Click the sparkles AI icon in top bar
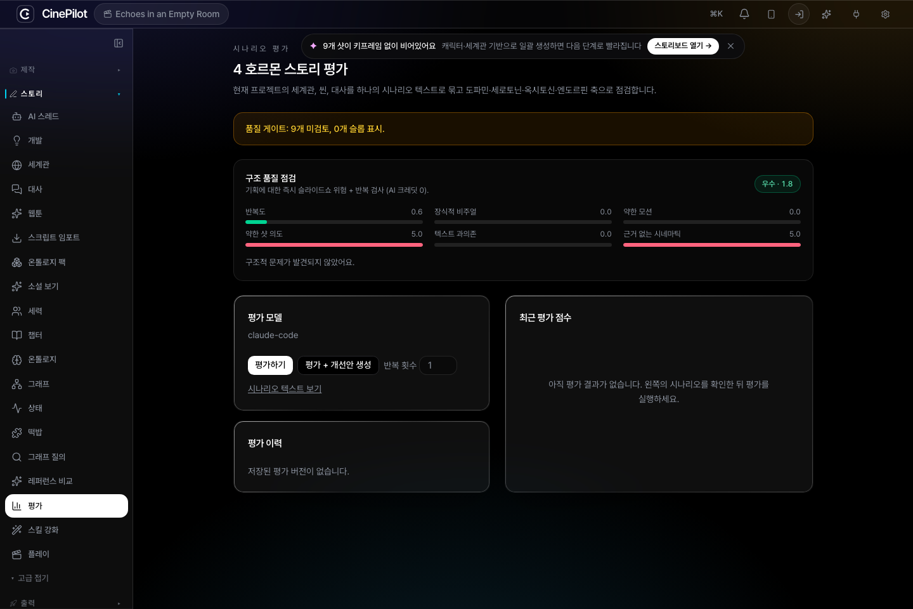The height and width of the screenshot is (609, 913). tap(826, 14)
